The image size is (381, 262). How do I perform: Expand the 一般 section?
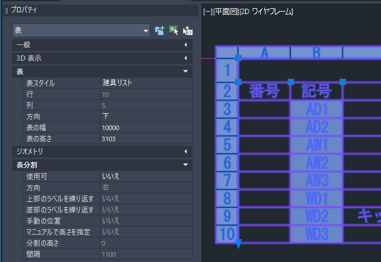click(102, 46)
